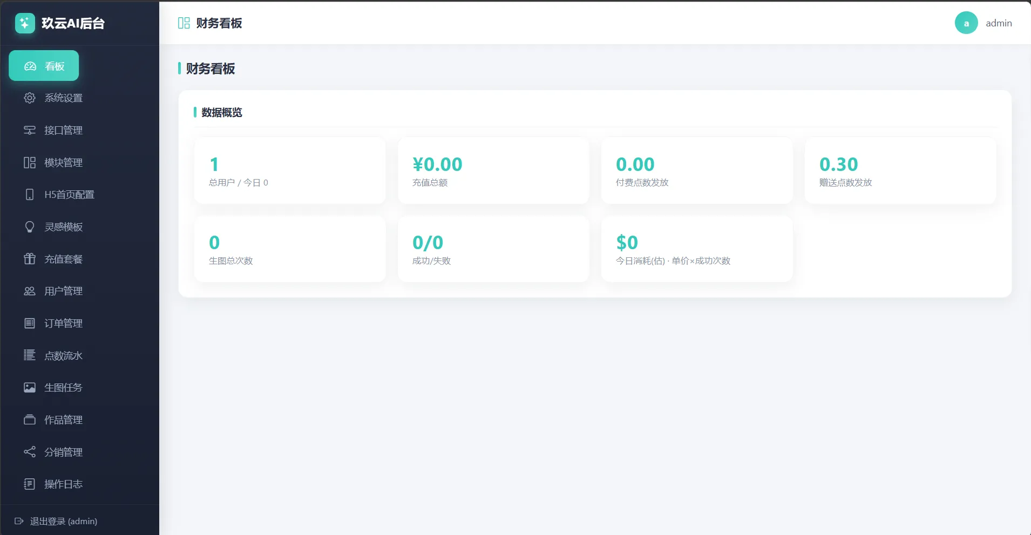
Task: Click the 点数流水 lines icon
Action: pyautogui.click(x=30, y=355)
